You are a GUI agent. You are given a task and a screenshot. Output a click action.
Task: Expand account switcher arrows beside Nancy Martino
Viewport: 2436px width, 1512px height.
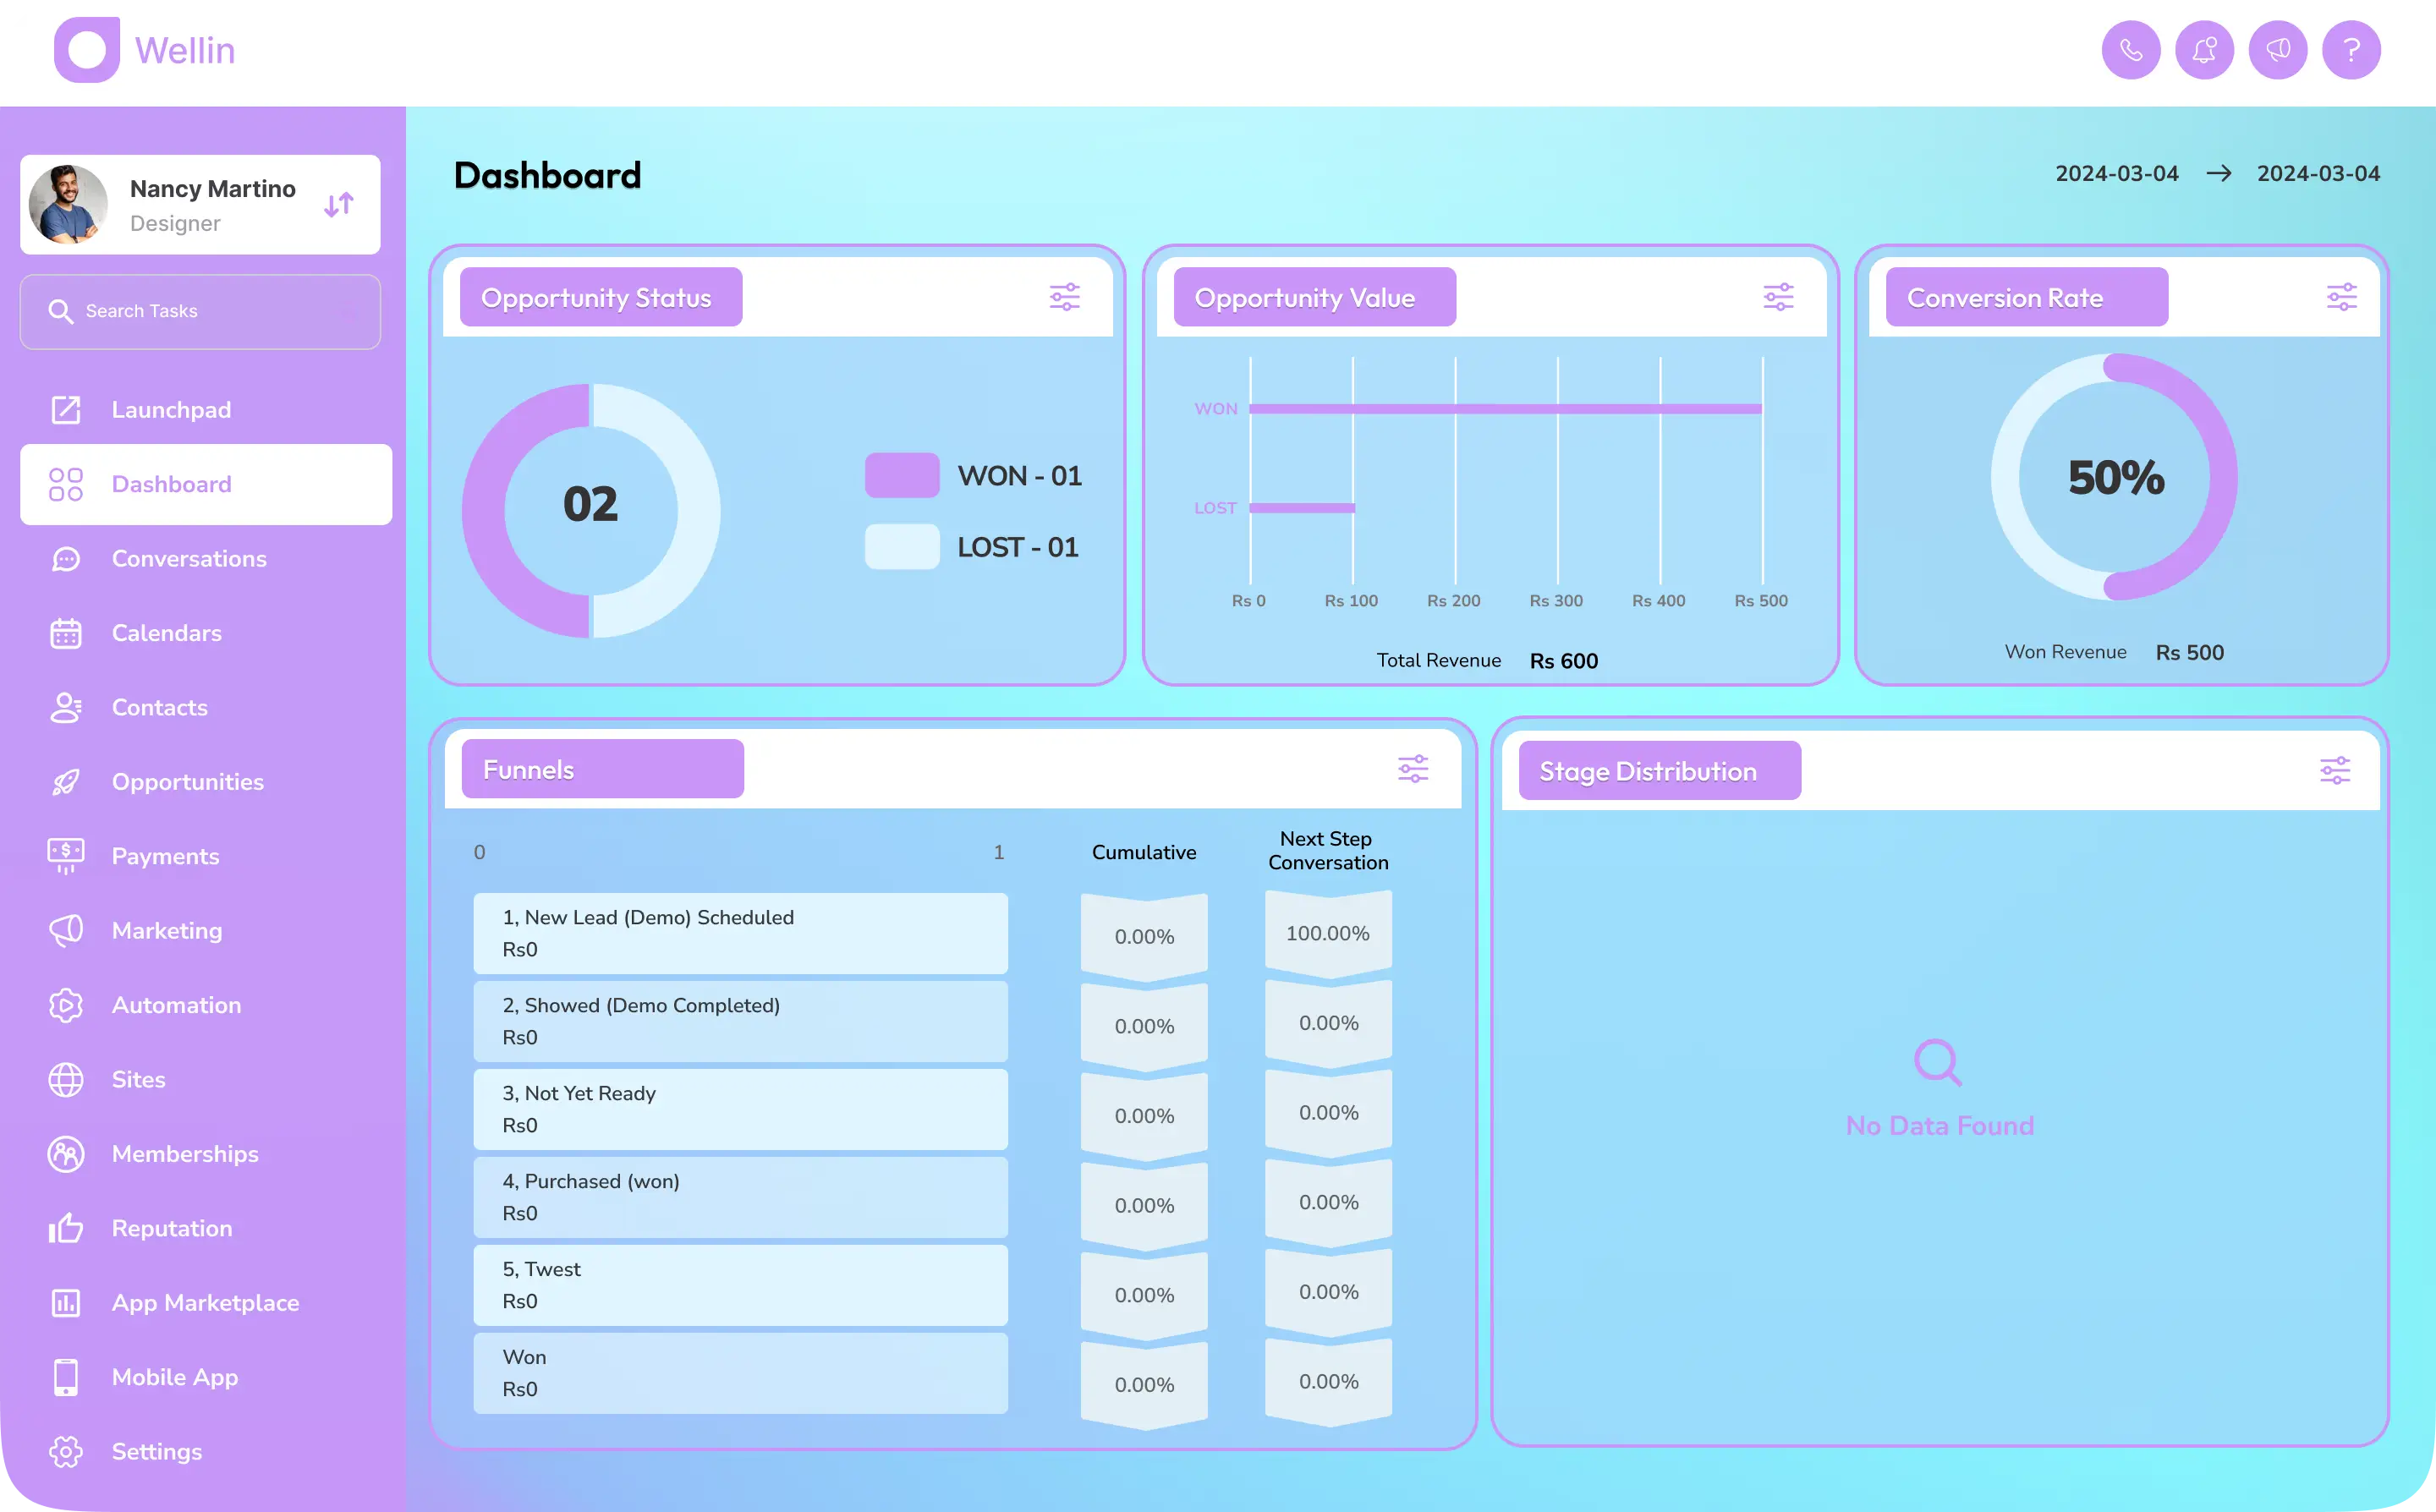(x=339, y=205)
